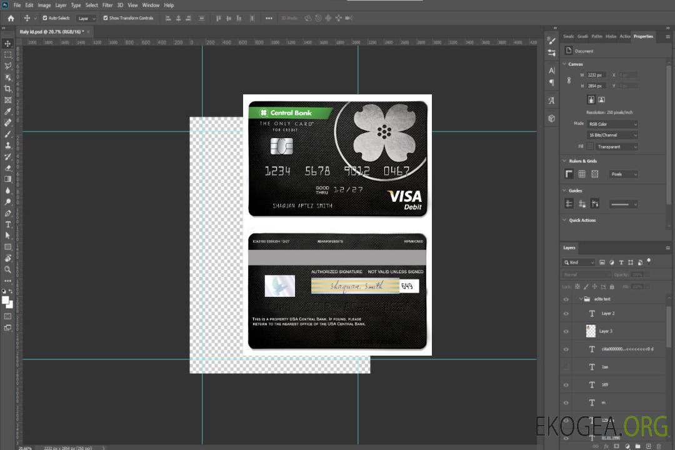Open the Transparent fill dropdown
Screen dimensions: 675x450
616,147
